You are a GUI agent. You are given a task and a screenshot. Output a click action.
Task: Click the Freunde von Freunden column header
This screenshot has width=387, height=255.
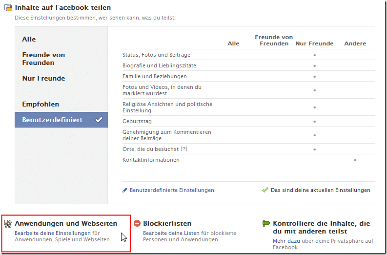pos(274,41)
